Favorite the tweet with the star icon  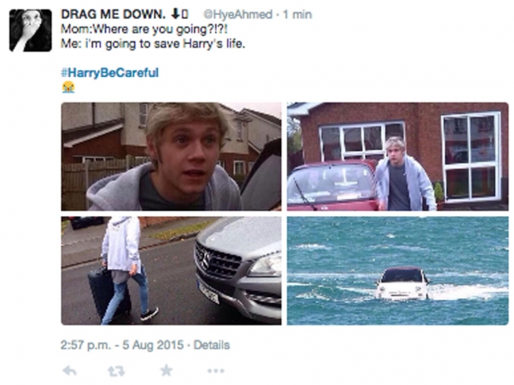[166, 370]
